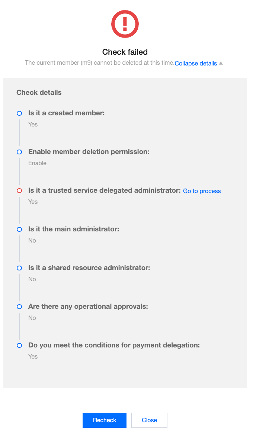Screen dimensions: 253x433
Task: Click the "Are there any operational approvals" label
Action: pos(88,307)
